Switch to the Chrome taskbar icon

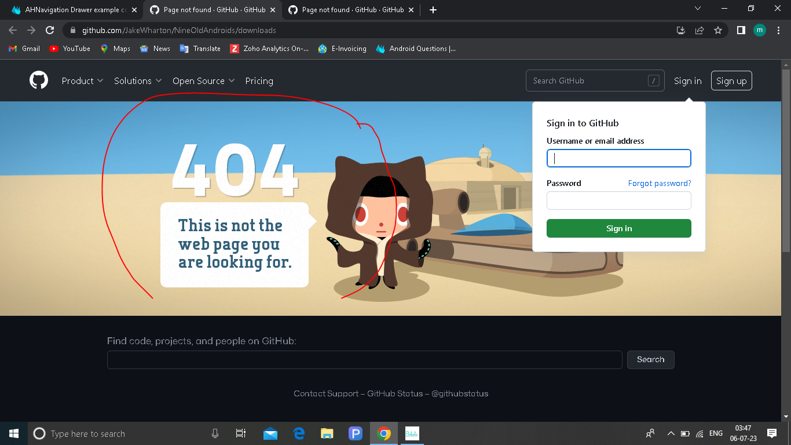pyautogui.click(x=383, y=433)
